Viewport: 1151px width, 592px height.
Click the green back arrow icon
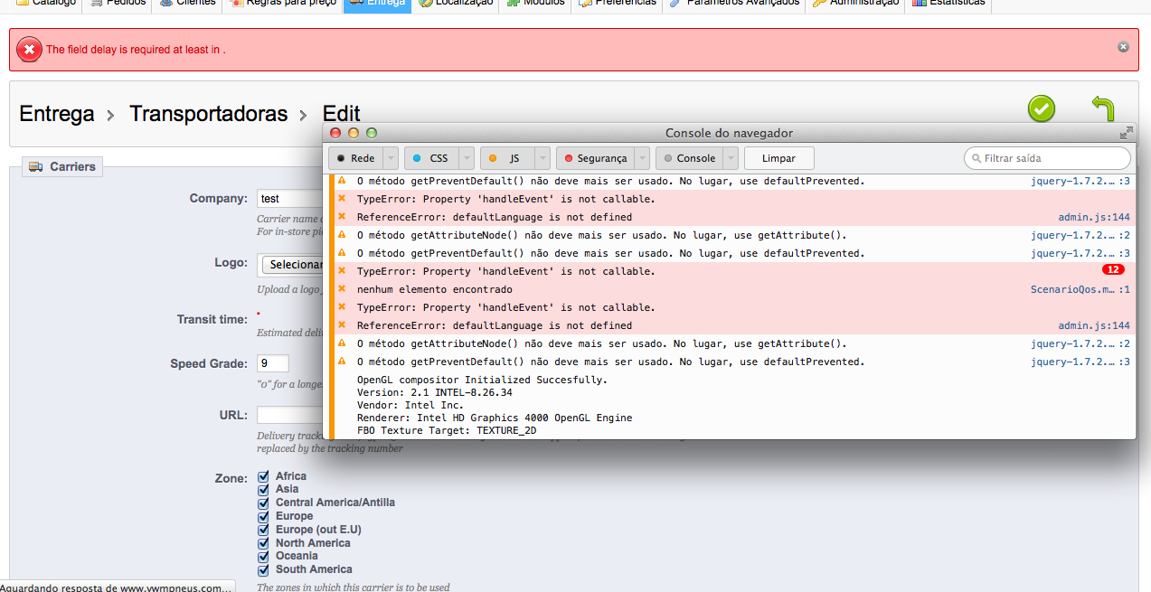[x=1103, y=108]
